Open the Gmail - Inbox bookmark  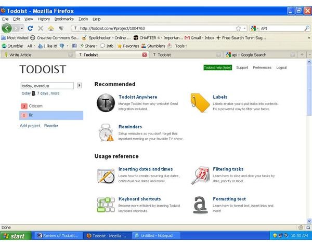pos(199,38)
